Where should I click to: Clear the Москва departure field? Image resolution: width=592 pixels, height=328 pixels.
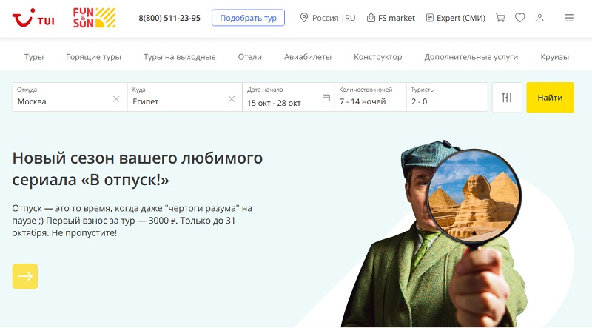click(116, 99)
